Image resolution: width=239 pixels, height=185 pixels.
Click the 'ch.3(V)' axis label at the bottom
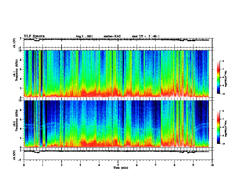[x=14, y=155]
